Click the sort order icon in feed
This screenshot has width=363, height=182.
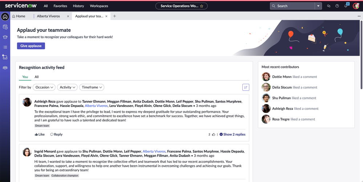[x=246, y=87]
